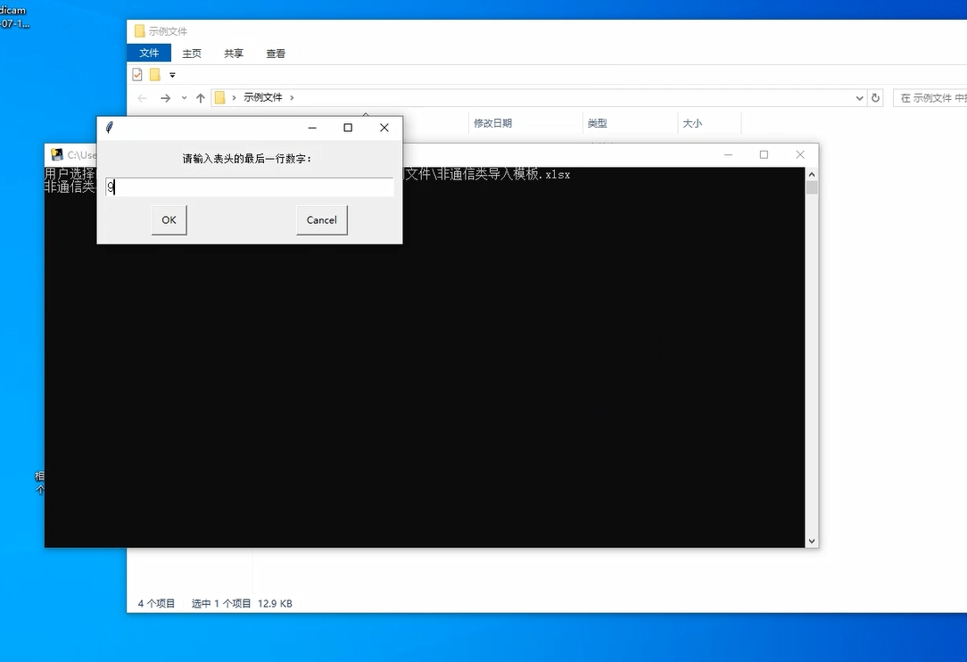Viewport: 967px width, 662px height.
Task: Open recent locations dropdown in Explorer
Action: click(184, 98)
